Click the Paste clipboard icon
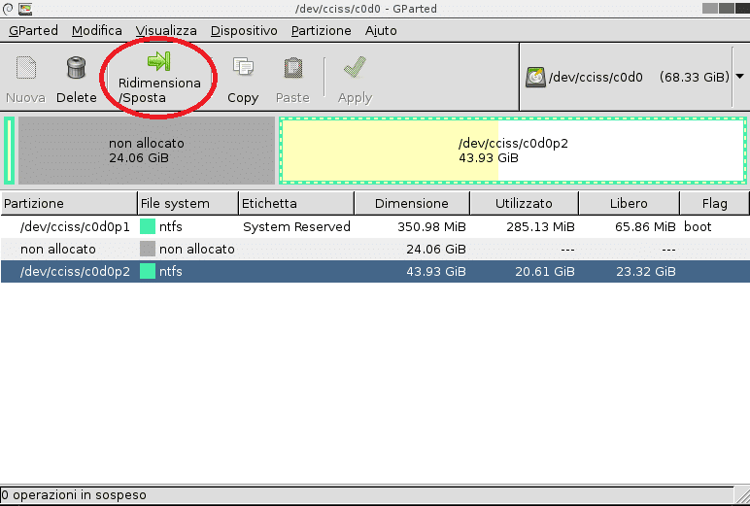The height and width of the screenshot is (506, 750). pyautogui.click(x=292, y=67)
